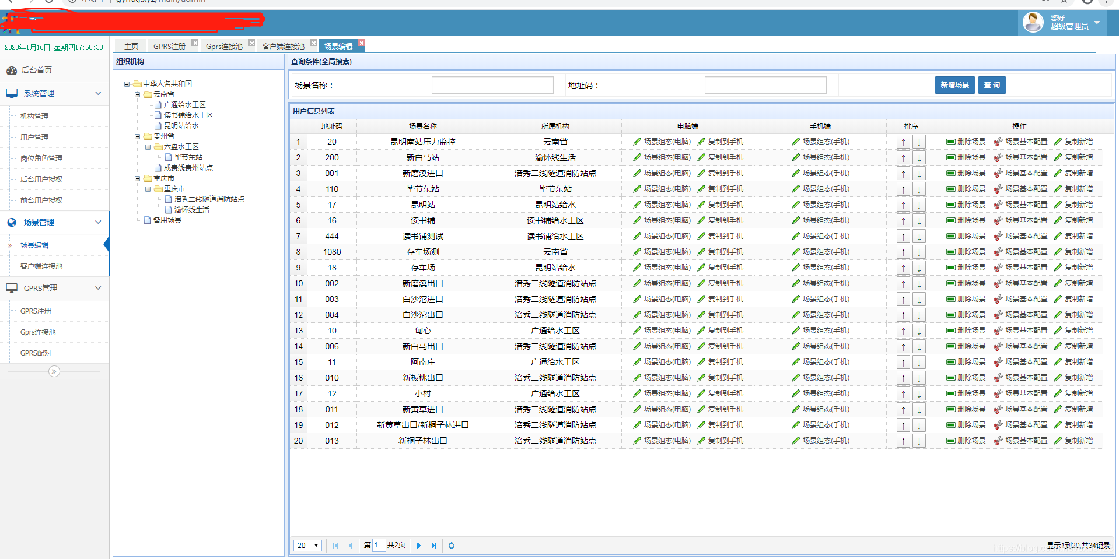Refresh the scene list table
This screenshot has width=1119, height=559.
click(452, 546)
